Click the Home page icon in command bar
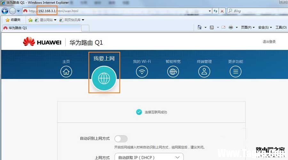 (199, 28)
